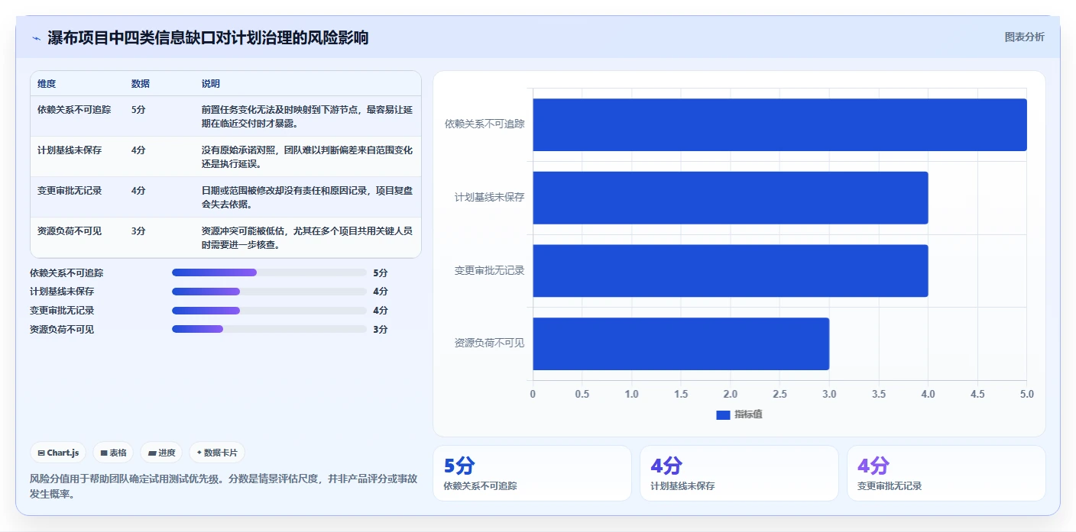The image size is (1076, 532).
Task: Click the 变更审批无记录 progress bar
Action: (x=269, y=311)
